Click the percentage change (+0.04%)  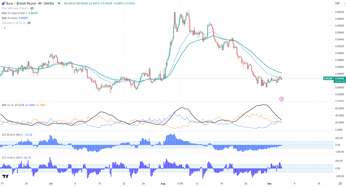(129, 3)
